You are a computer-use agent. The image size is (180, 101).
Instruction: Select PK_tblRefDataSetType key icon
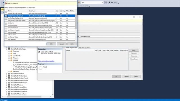(x=14, y=67)
